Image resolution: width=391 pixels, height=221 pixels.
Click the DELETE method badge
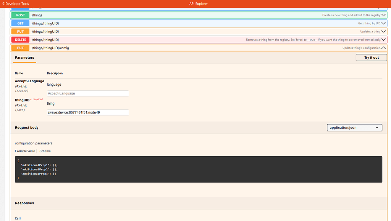(20, 39)
